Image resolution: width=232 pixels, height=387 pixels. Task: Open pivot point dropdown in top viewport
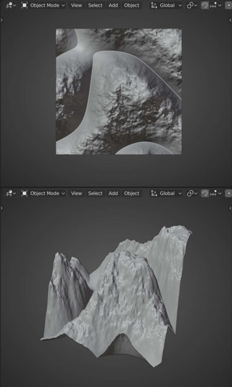point(192,5)
